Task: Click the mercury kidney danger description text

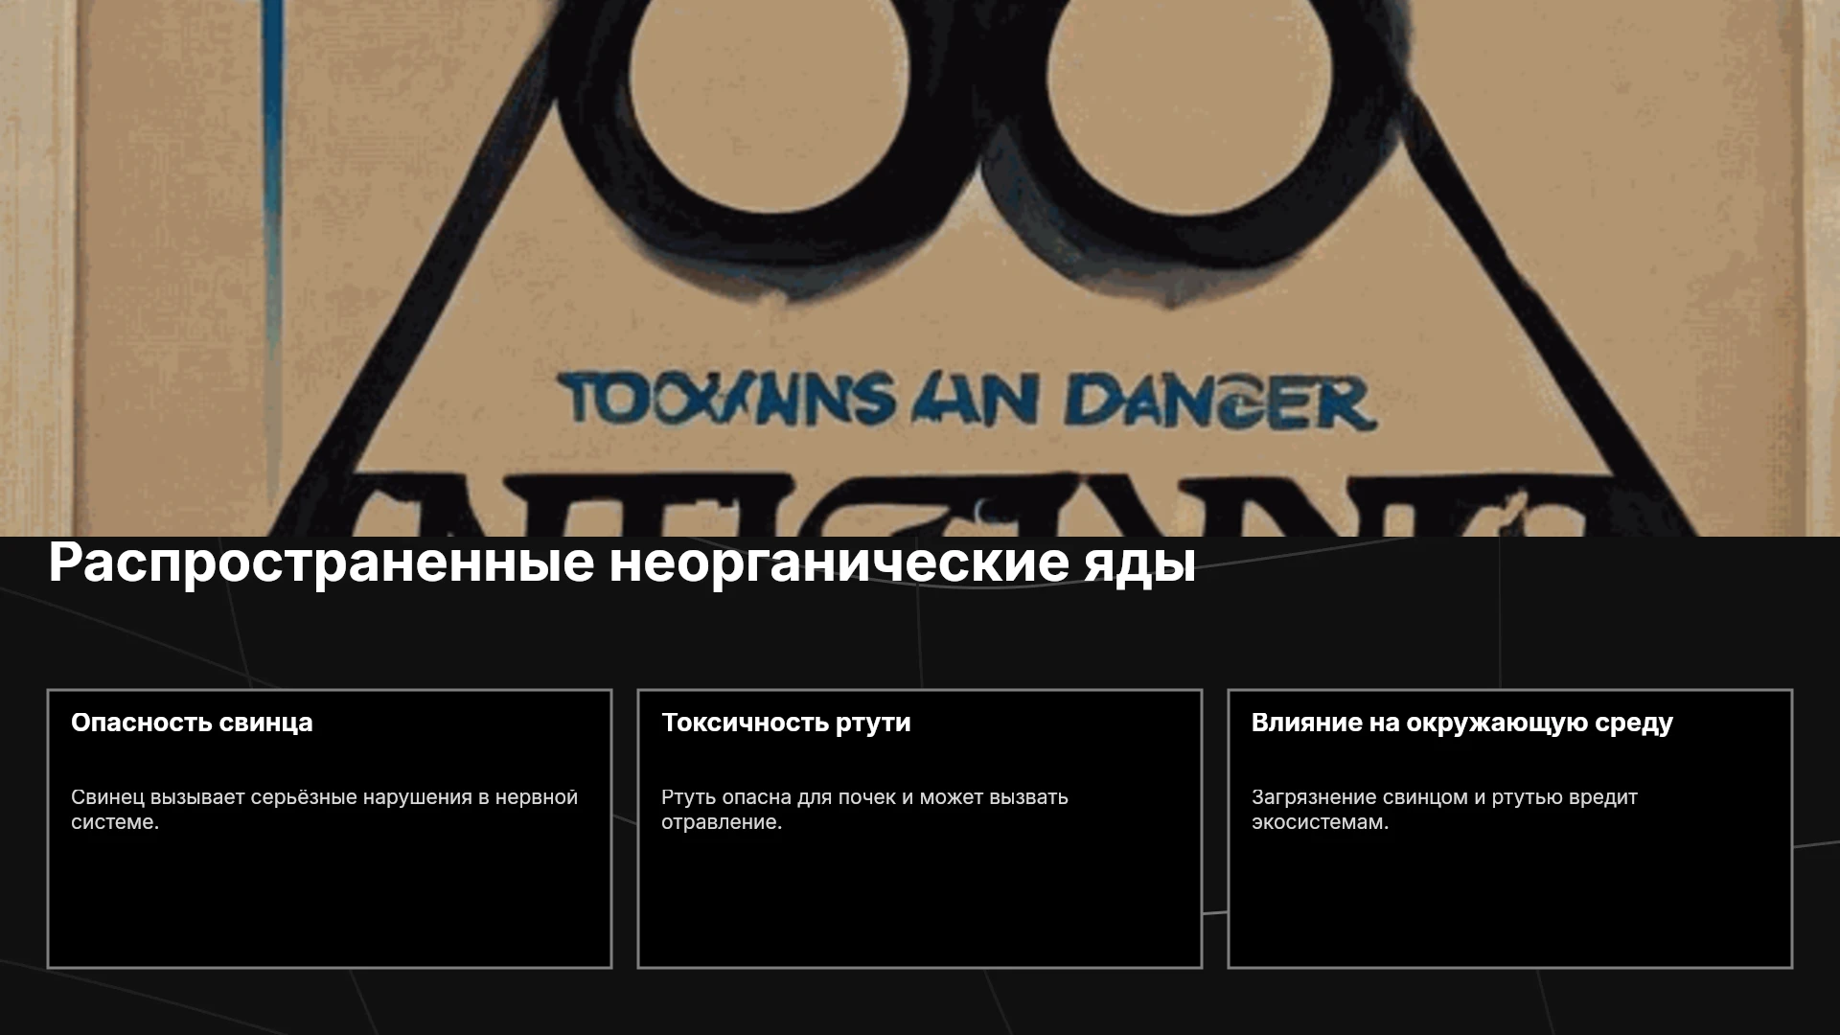Action: (864, 810)
